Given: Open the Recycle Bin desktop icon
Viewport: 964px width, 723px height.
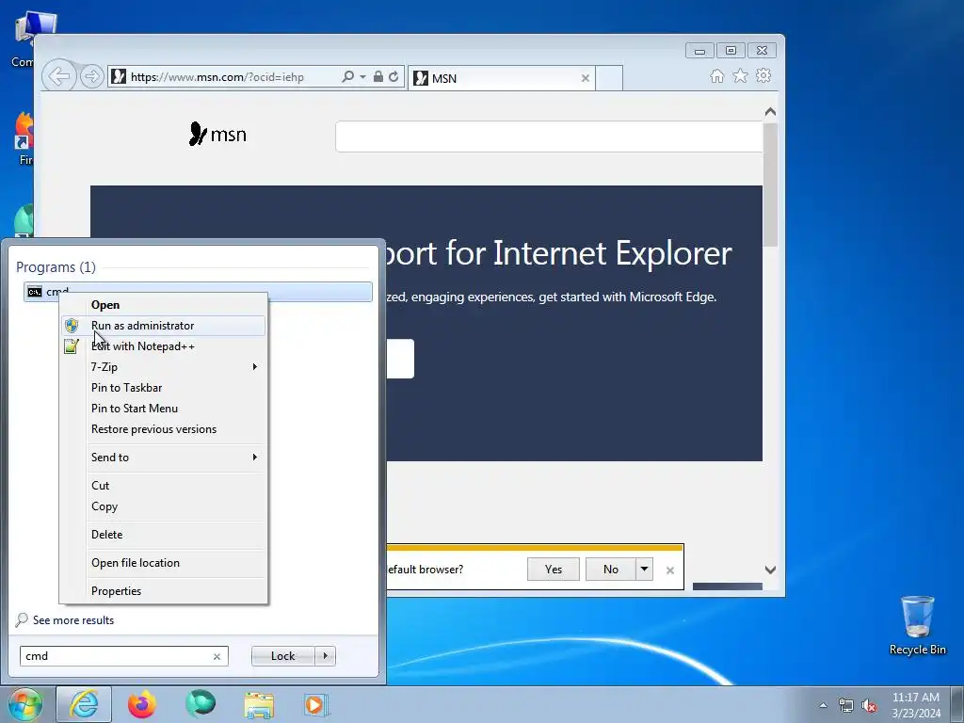Looking at the screenshot, I should click(917, 625).
